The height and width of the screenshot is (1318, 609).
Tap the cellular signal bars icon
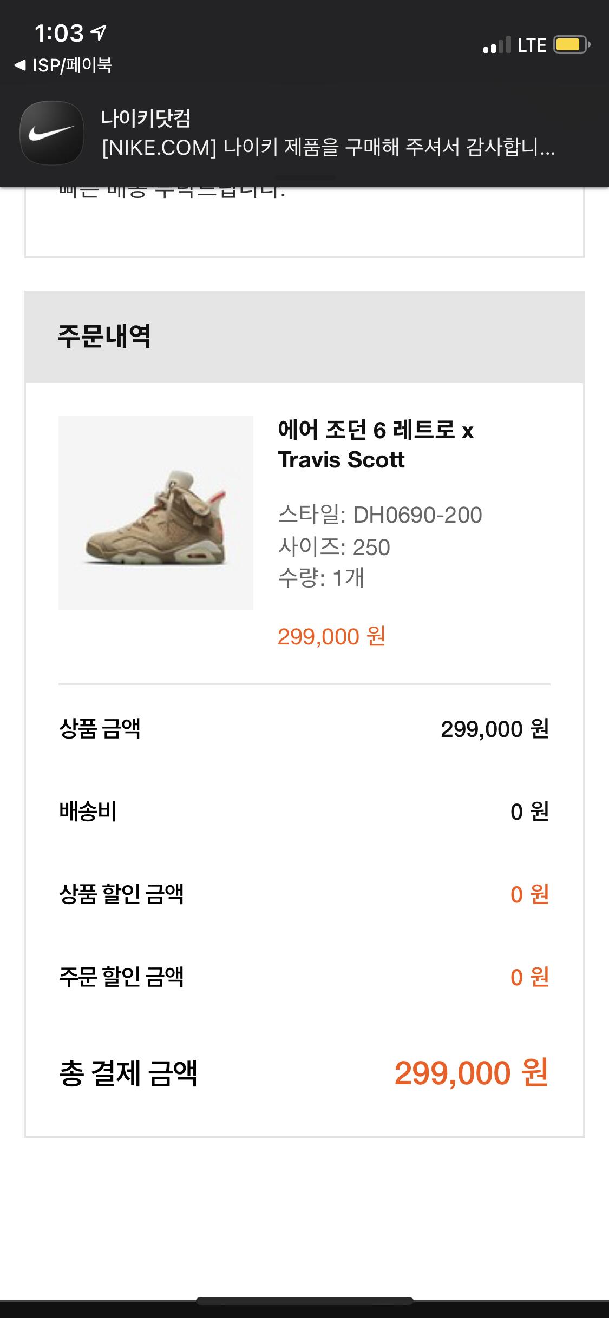[497, 45]
